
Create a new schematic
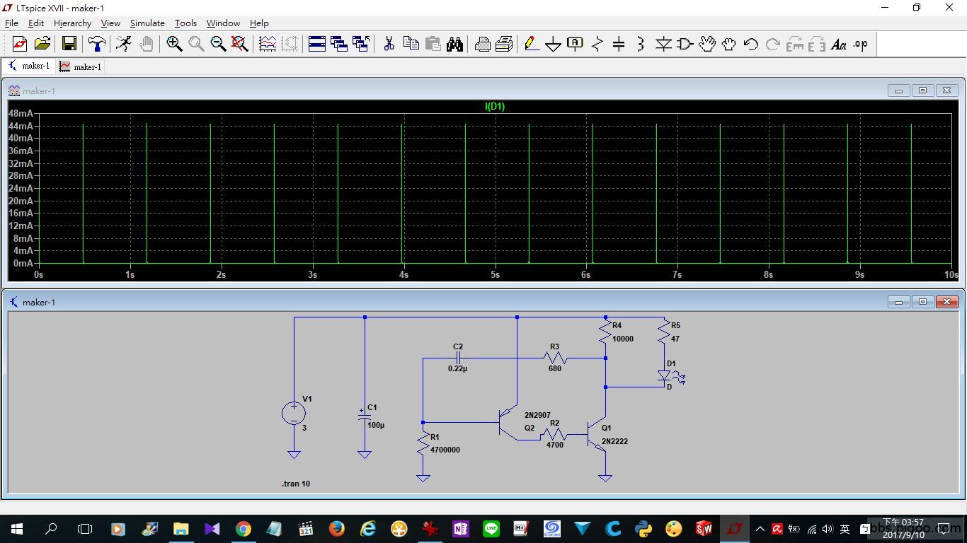[20, 44]
